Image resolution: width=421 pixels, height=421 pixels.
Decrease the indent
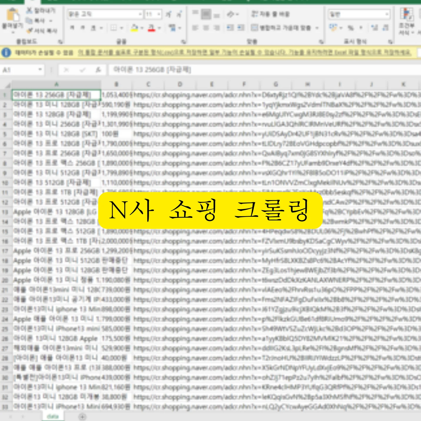point(230,28)
